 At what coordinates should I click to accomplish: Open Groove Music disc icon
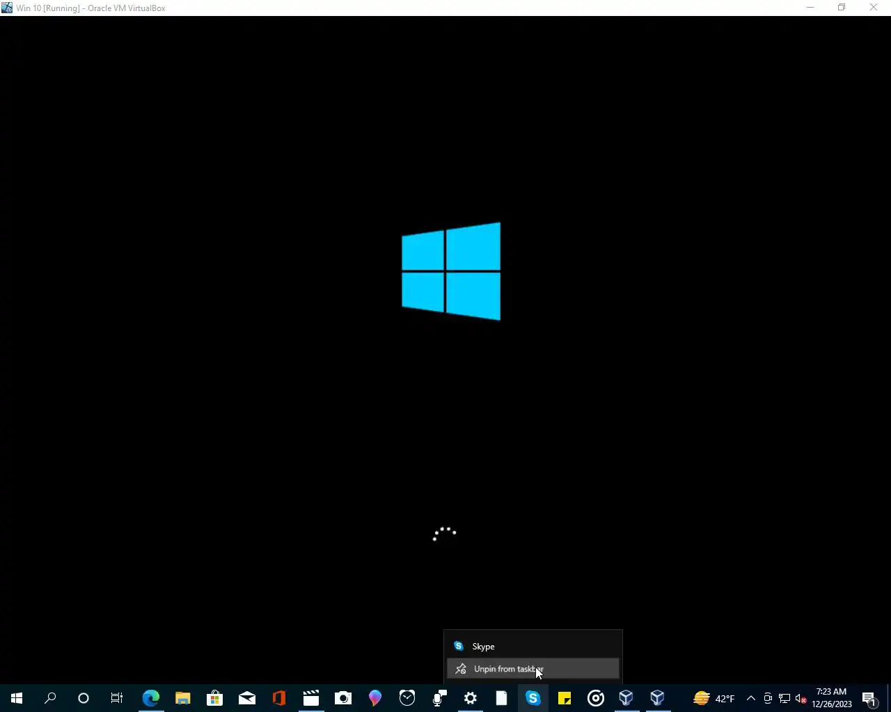(596, 698)
